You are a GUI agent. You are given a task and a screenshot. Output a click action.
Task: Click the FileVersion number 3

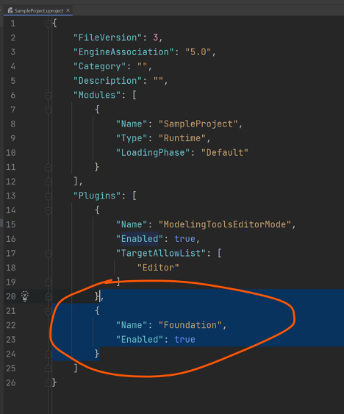tap(156, 38)
